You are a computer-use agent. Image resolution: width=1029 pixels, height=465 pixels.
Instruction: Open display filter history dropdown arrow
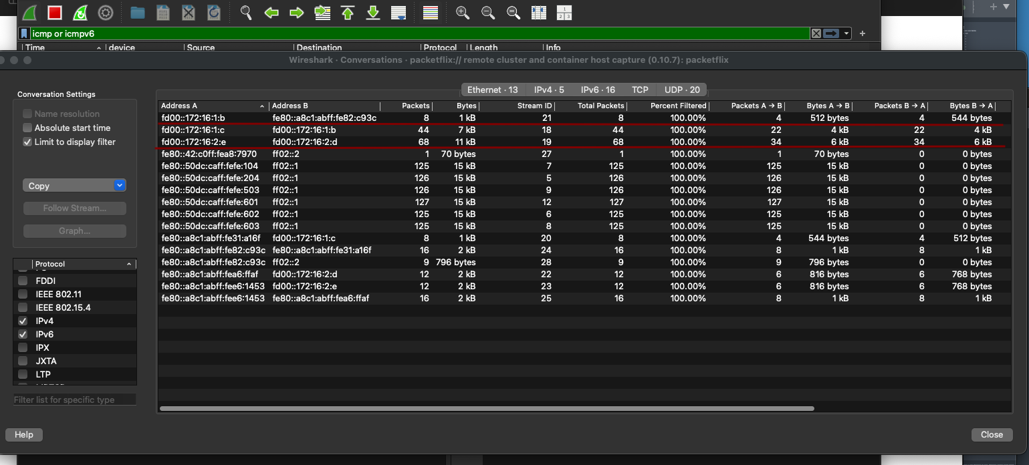[x=846, y=33]
